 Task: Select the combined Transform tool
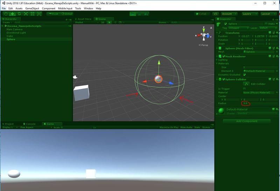[x=39, y=14]
